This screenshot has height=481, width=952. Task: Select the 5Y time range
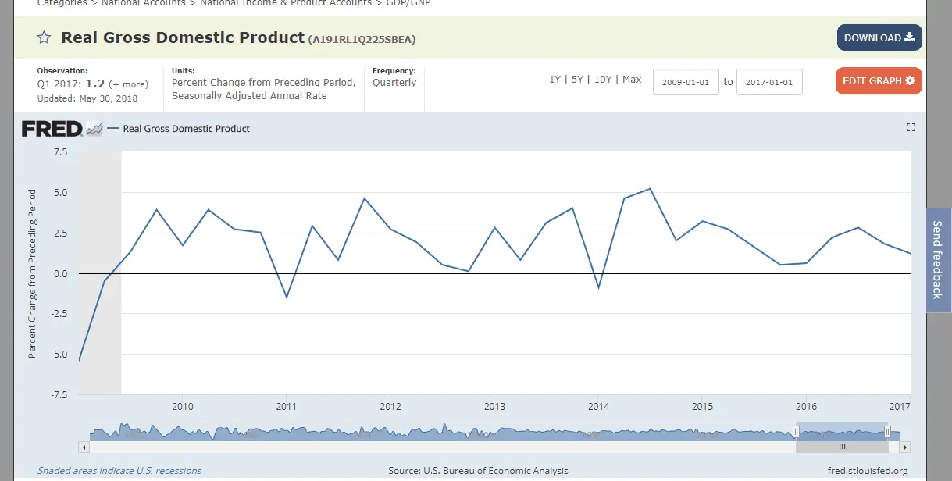point(576,80)
